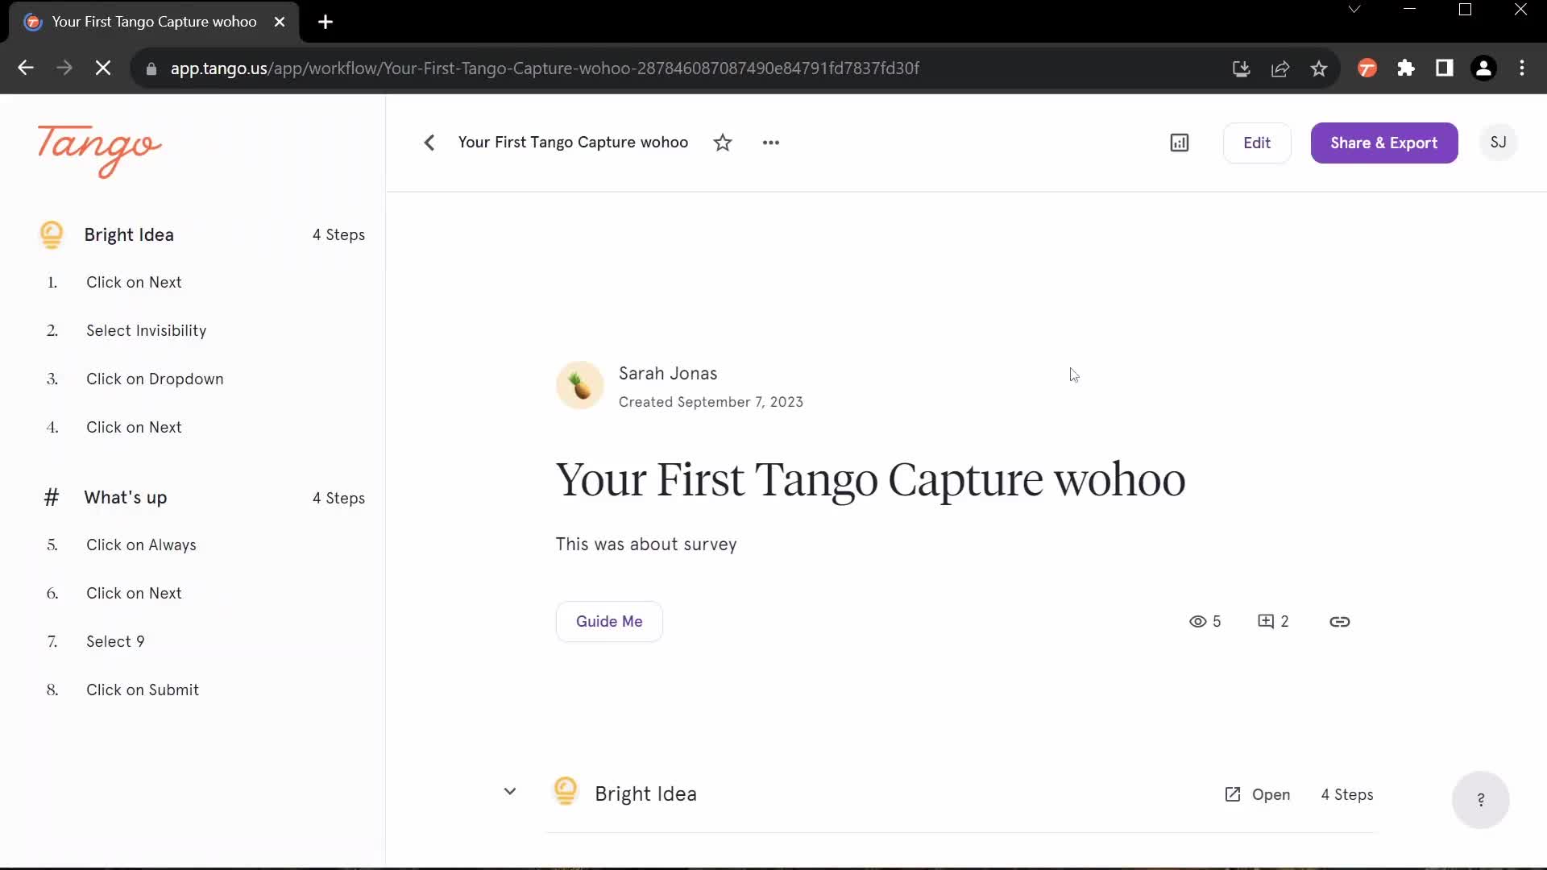Click the hash icon beside What's up

pos(52,497)
